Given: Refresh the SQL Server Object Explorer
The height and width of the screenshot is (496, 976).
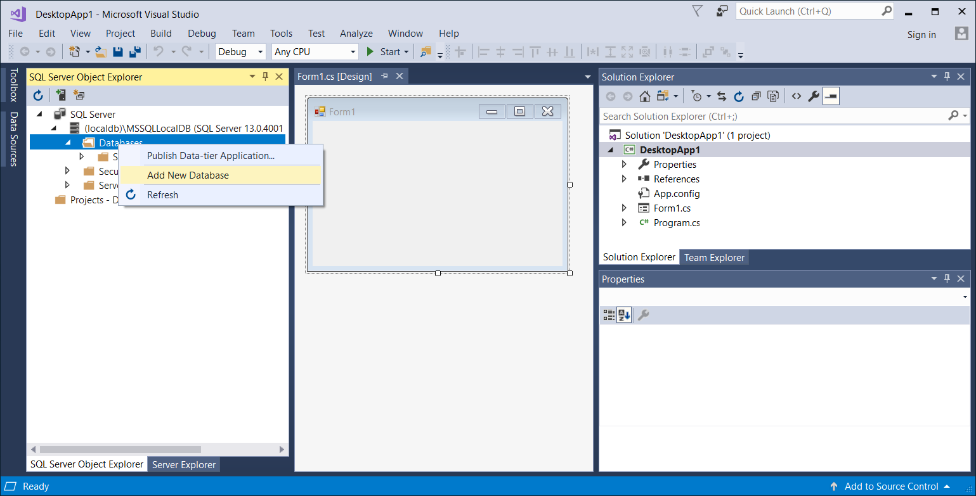Looking at the screenshot, I should pos(38,95).
